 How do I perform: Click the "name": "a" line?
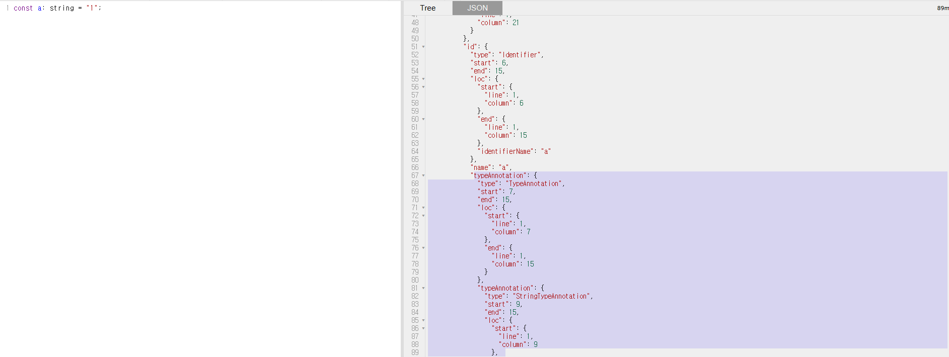tap(491, 167)
